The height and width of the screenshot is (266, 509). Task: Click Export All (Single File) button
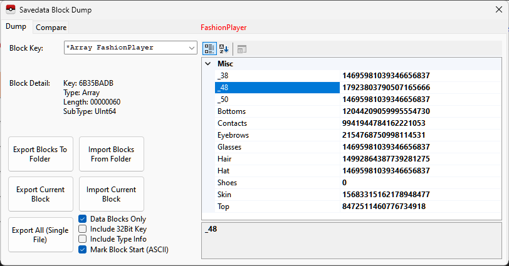tap(41, 235)
